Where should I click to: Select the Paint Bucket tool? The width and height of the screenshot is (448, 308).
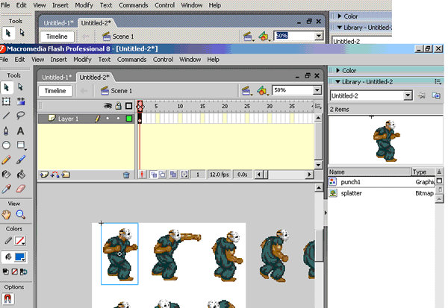(21, 174)
